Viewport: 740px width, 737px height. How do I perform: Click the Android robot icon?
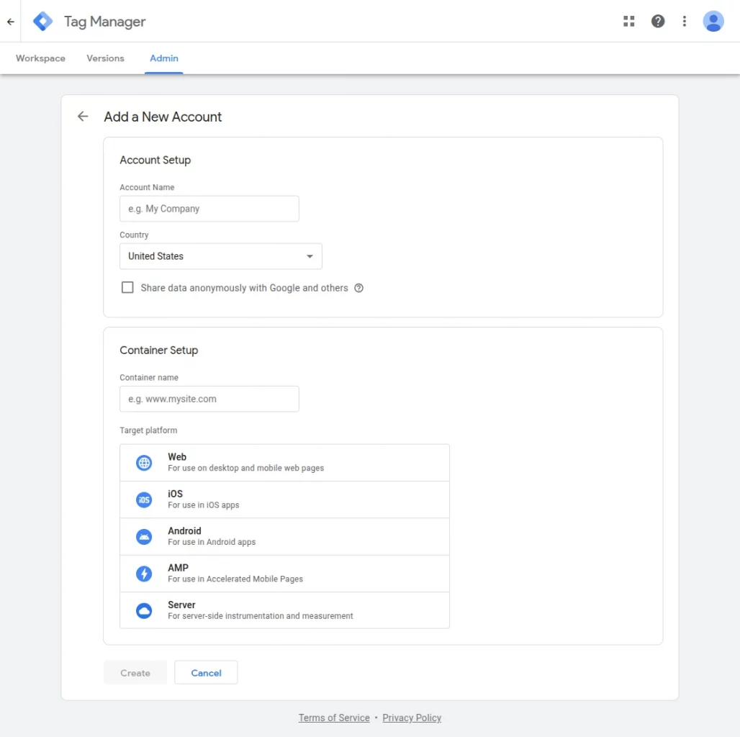[144, 536]
